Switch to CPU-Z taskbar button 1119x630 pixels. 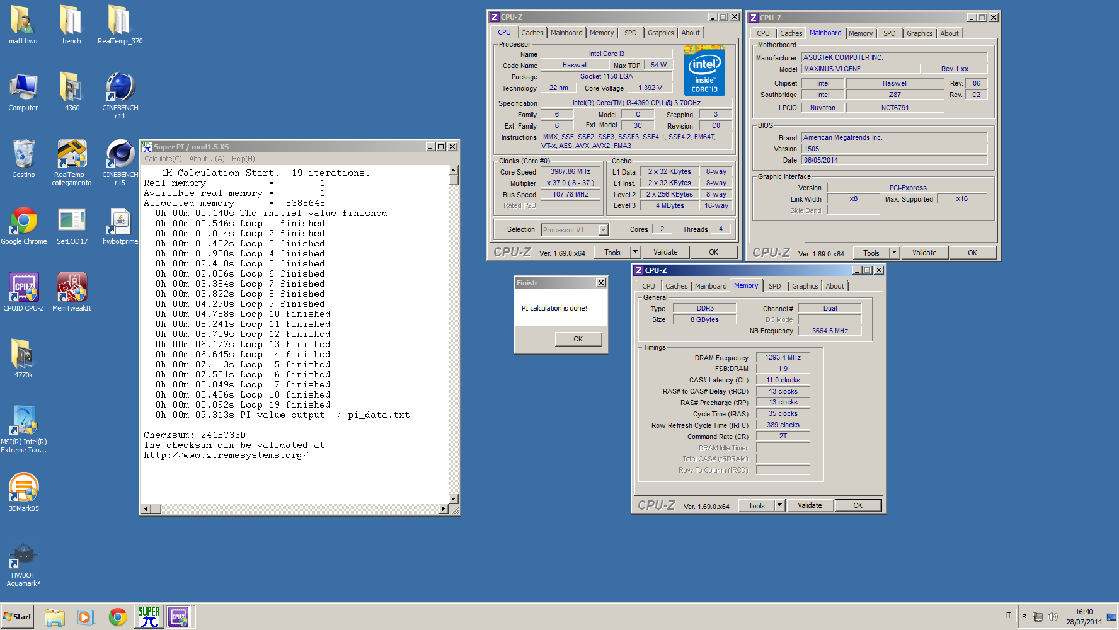coord(179,617)
